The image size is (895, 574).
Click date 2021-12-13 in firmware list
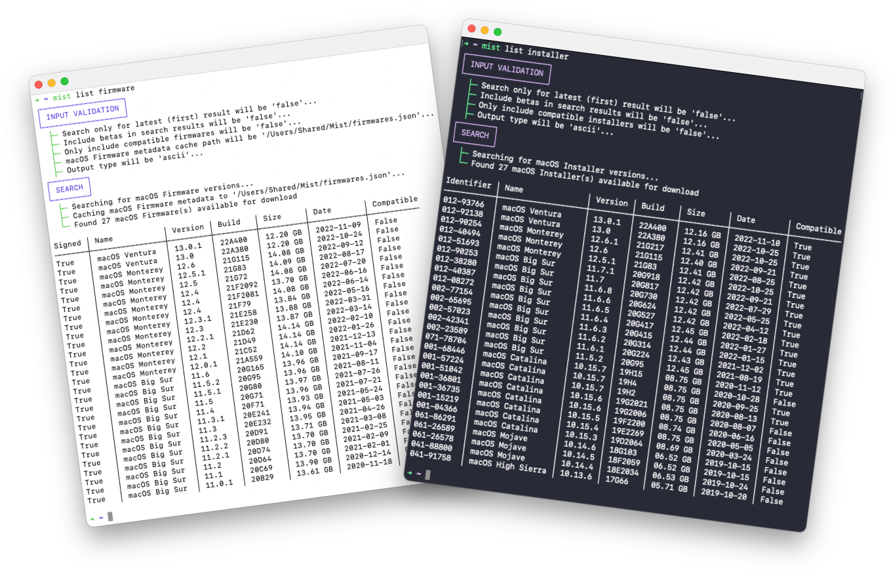[352, 335]
